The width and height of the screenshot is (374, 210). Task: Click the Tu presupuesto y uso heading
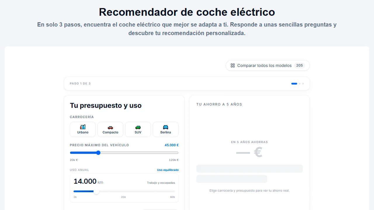pos(106,106)
